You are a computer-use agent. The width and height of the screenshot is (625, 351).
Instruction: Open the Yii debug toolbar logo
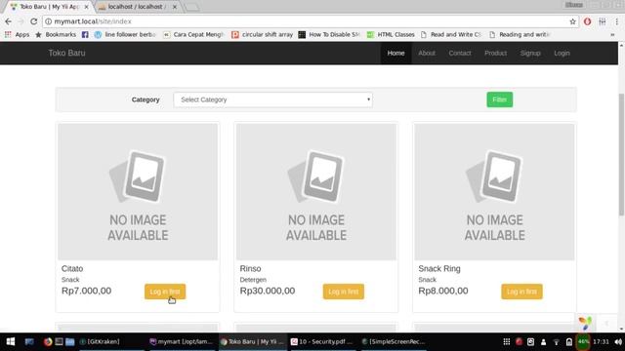585,323
